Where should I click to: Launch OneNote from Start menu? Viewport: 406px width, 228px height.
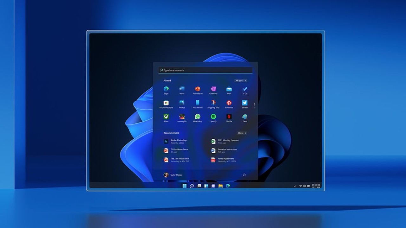pyautogui.click(x=213, y=89)
